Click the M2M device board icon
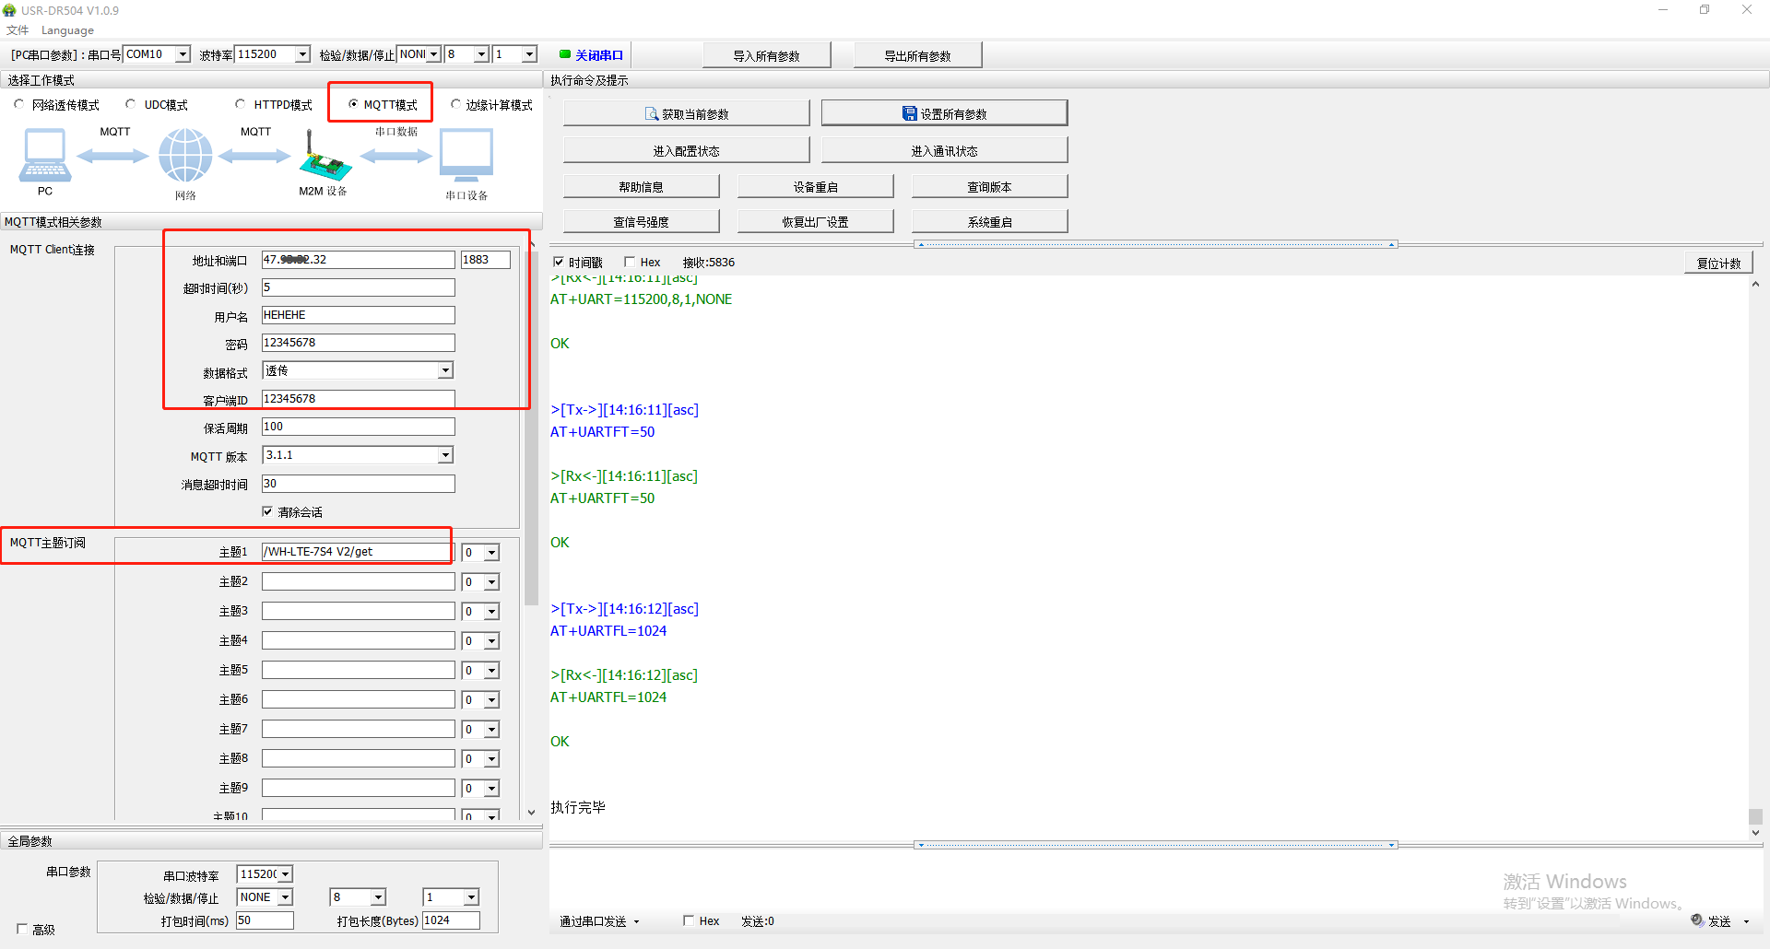Image resolution: width=1770 pixels, height=949 pixels. [324, 158]
